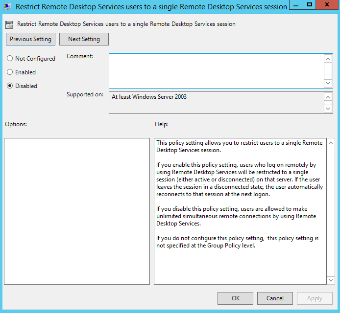Click the policy window title bar icon
This screenshot has height=313, width=340.
click(x=7, y=7)
